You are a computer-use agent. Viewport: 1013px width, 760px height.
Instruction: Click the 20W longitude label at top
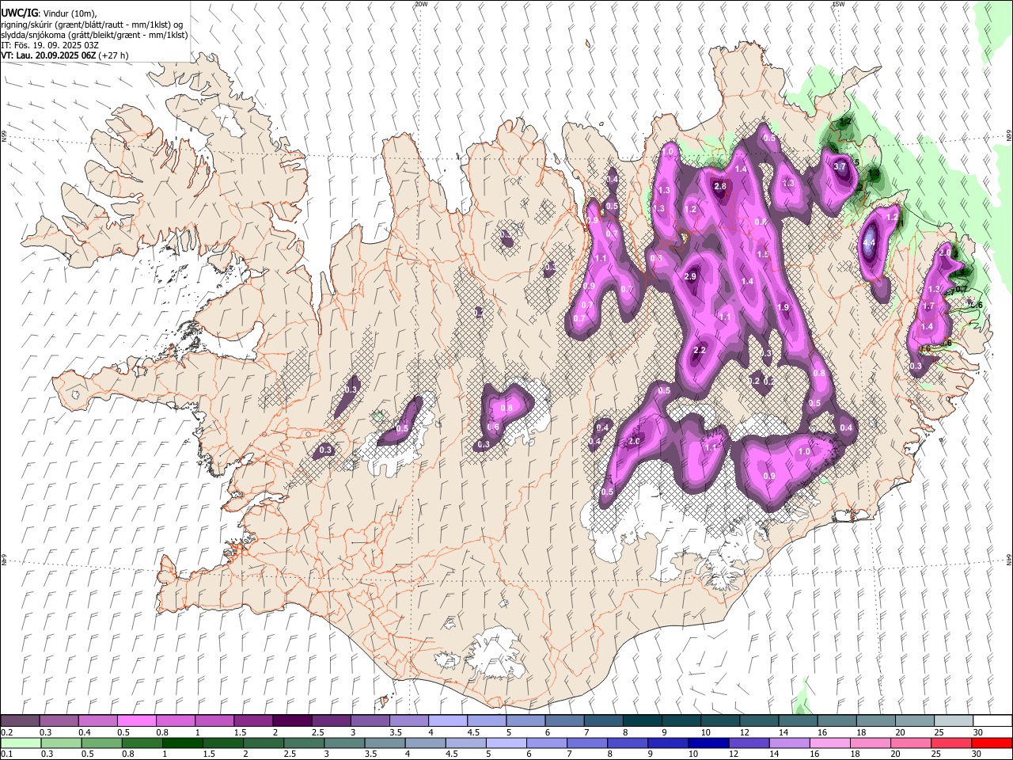coord(421,4)
